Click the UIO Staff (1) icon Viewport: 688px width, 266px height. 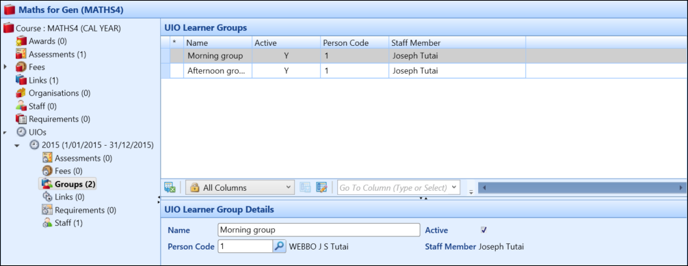pyautogui.click(x=47, y=222)
